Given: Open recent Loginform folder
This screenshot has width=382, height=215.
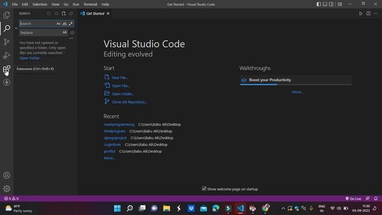Looking at the screenshot, I should click(112, 145).
